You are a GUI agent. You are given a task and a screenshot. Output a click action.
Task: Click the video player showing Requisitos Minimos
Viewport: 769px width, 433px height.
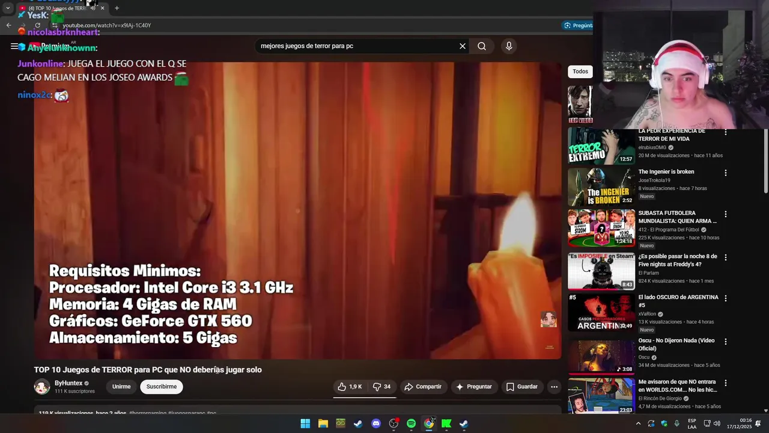[297, 210]
